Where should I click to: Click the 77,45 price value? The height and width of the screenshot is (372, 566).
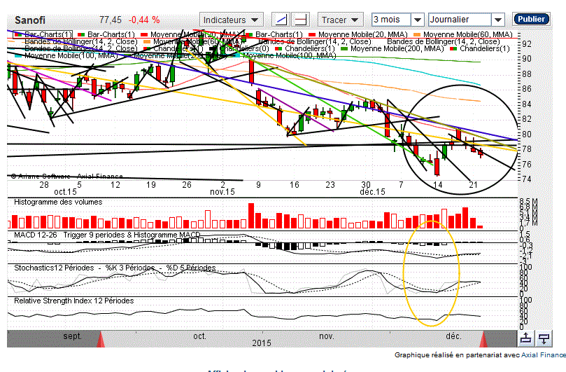111,20
